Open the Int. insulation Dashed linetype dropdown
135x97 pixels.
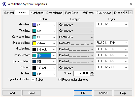point(76,56)
